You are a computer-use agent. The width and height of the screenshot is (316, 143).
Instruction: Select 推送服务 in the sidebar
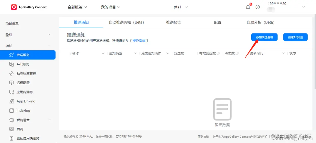point(28,55)
